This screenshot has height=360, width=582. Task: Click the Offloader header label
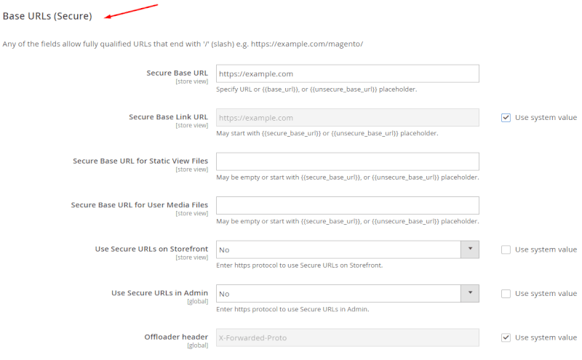coord(176,337)
